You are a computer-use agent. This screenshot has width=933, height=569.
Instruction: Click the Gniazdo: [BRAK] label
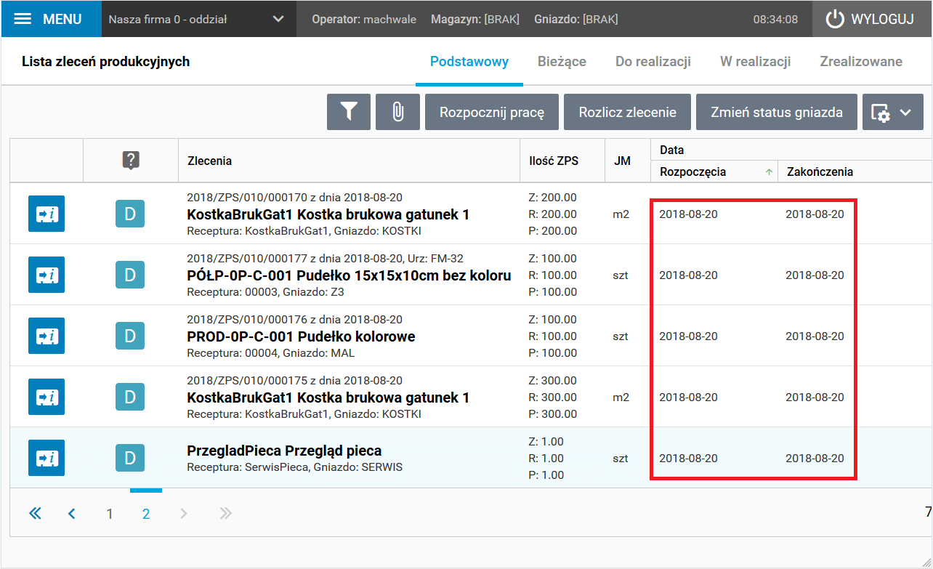point(575,20)
